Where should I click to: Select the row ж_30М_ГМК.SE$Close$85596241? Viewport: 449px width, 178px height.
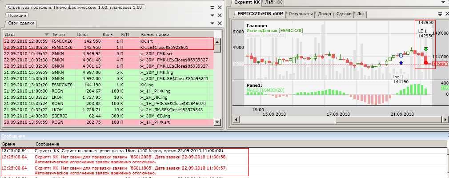pos(108,78)
